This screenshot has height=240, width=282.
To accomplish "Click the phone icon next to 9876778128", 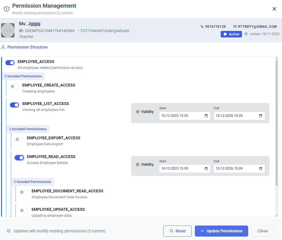I will click(202, 27).
